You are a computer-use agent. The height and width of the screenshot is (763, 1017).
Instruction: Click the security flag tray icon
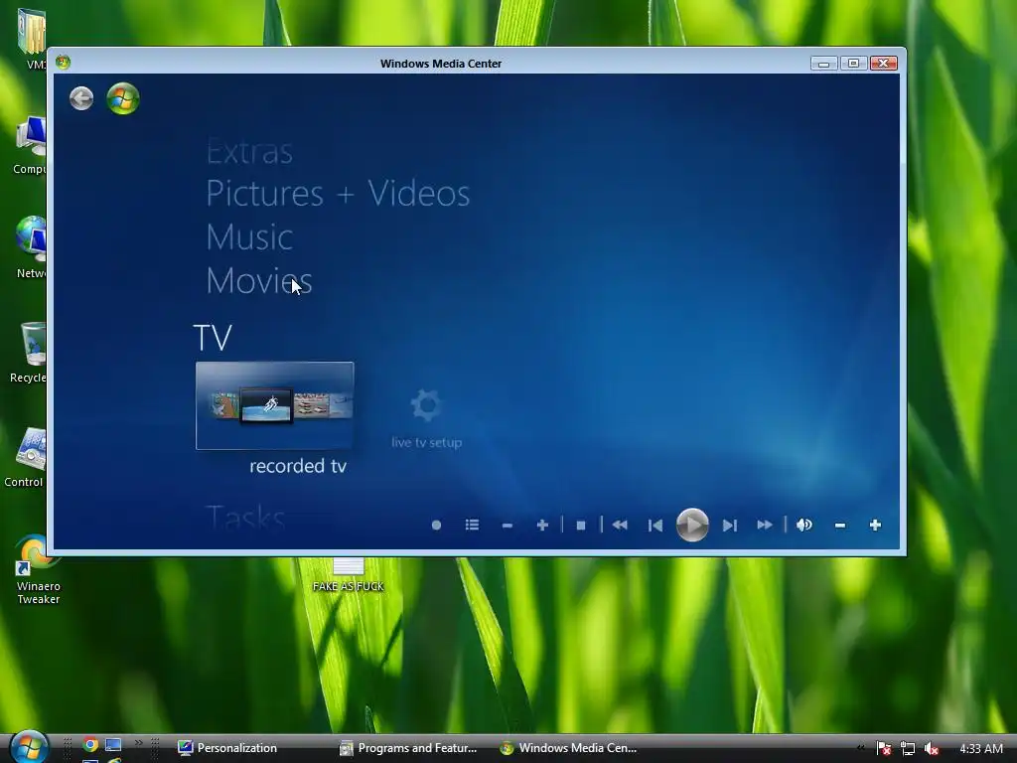coord(883,748)
